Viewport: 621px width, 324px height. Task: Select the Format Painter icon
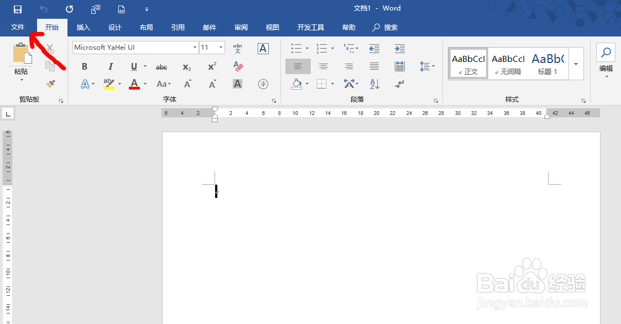[x=49, y=84]
